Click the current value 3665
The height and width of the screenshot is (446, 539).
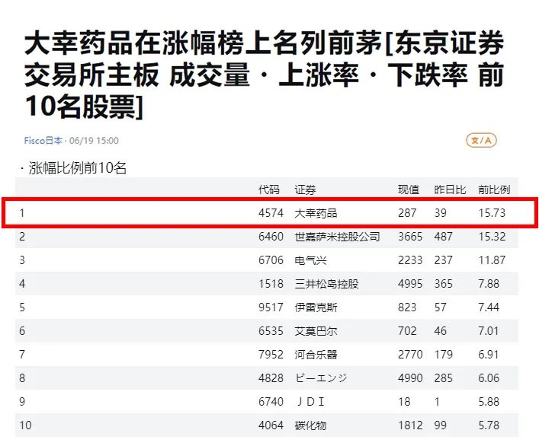[x=410, y=237]
